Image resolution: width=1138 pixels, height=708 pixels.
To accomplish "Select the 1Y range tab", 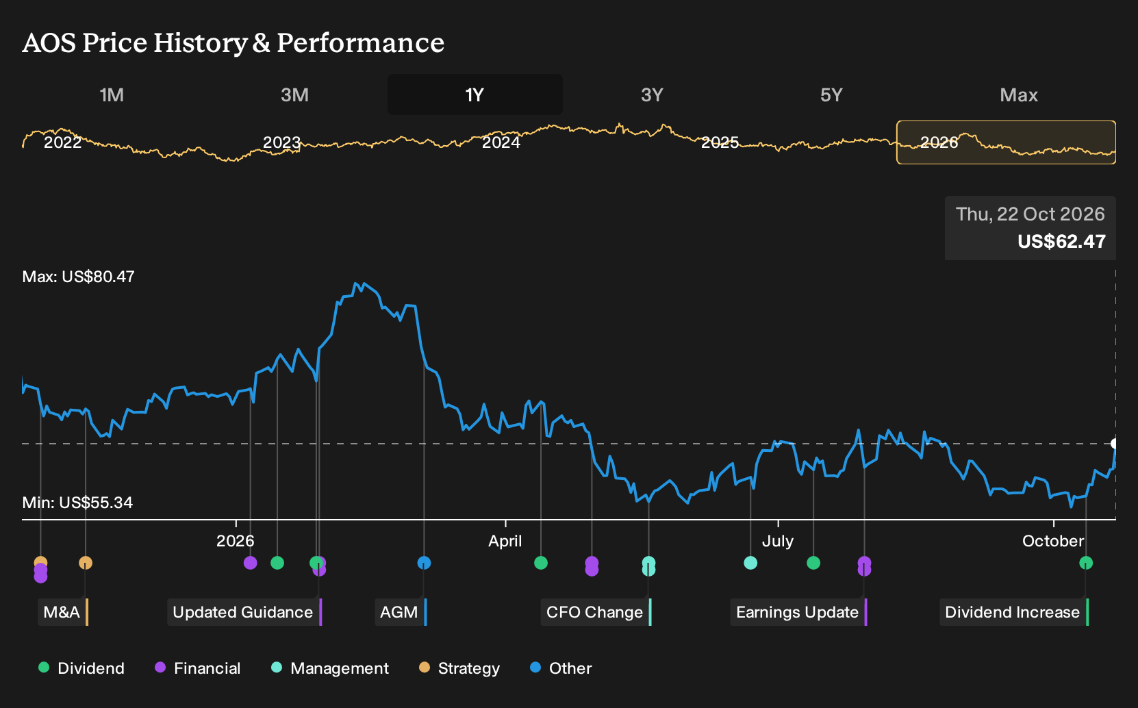I will [475, 94].
